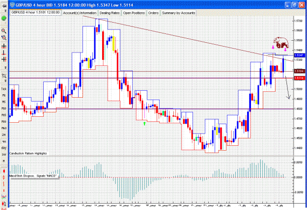Select the dotted selection pointer tool
The image size is (307, 210).
point(4,76)
